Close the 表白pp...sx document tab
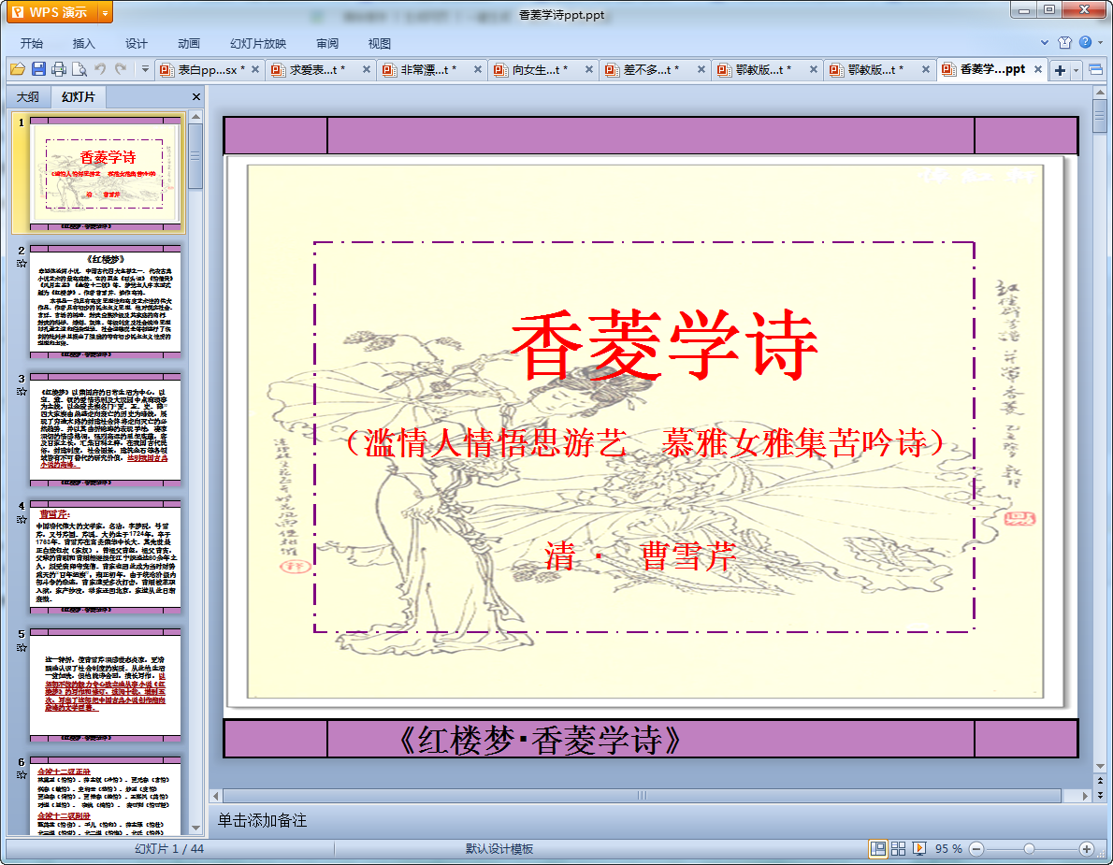Viewport: 1113px width, 865px height. (255, 69)
